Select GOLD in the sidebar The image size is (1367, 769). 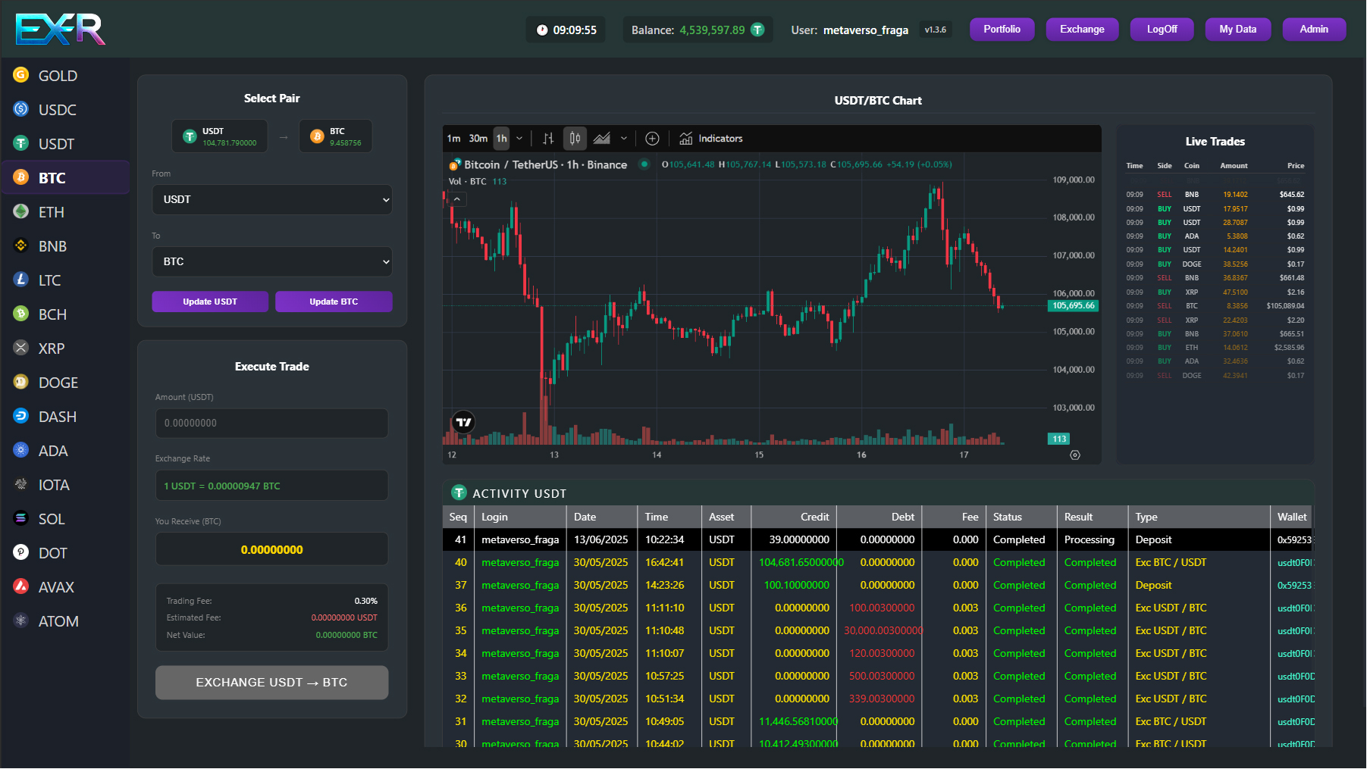[65, 76]
